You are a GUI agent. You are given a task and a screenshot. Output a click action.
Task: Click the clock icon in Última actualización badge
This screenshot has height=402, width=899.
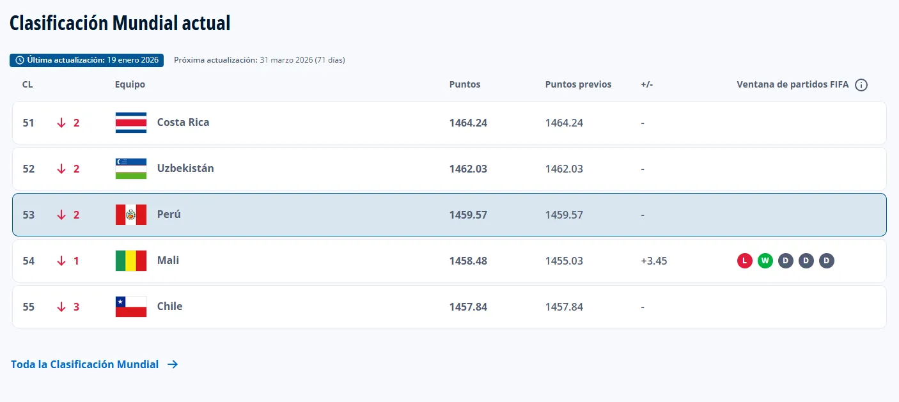click(x=20, y=60)
